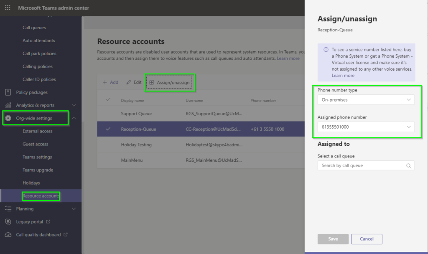Go to Teams upgrade page
This screenshot has height=254, width=428.
point(38,170)
